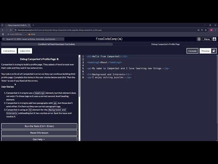Open the language globe selector

tap(199, 39)
